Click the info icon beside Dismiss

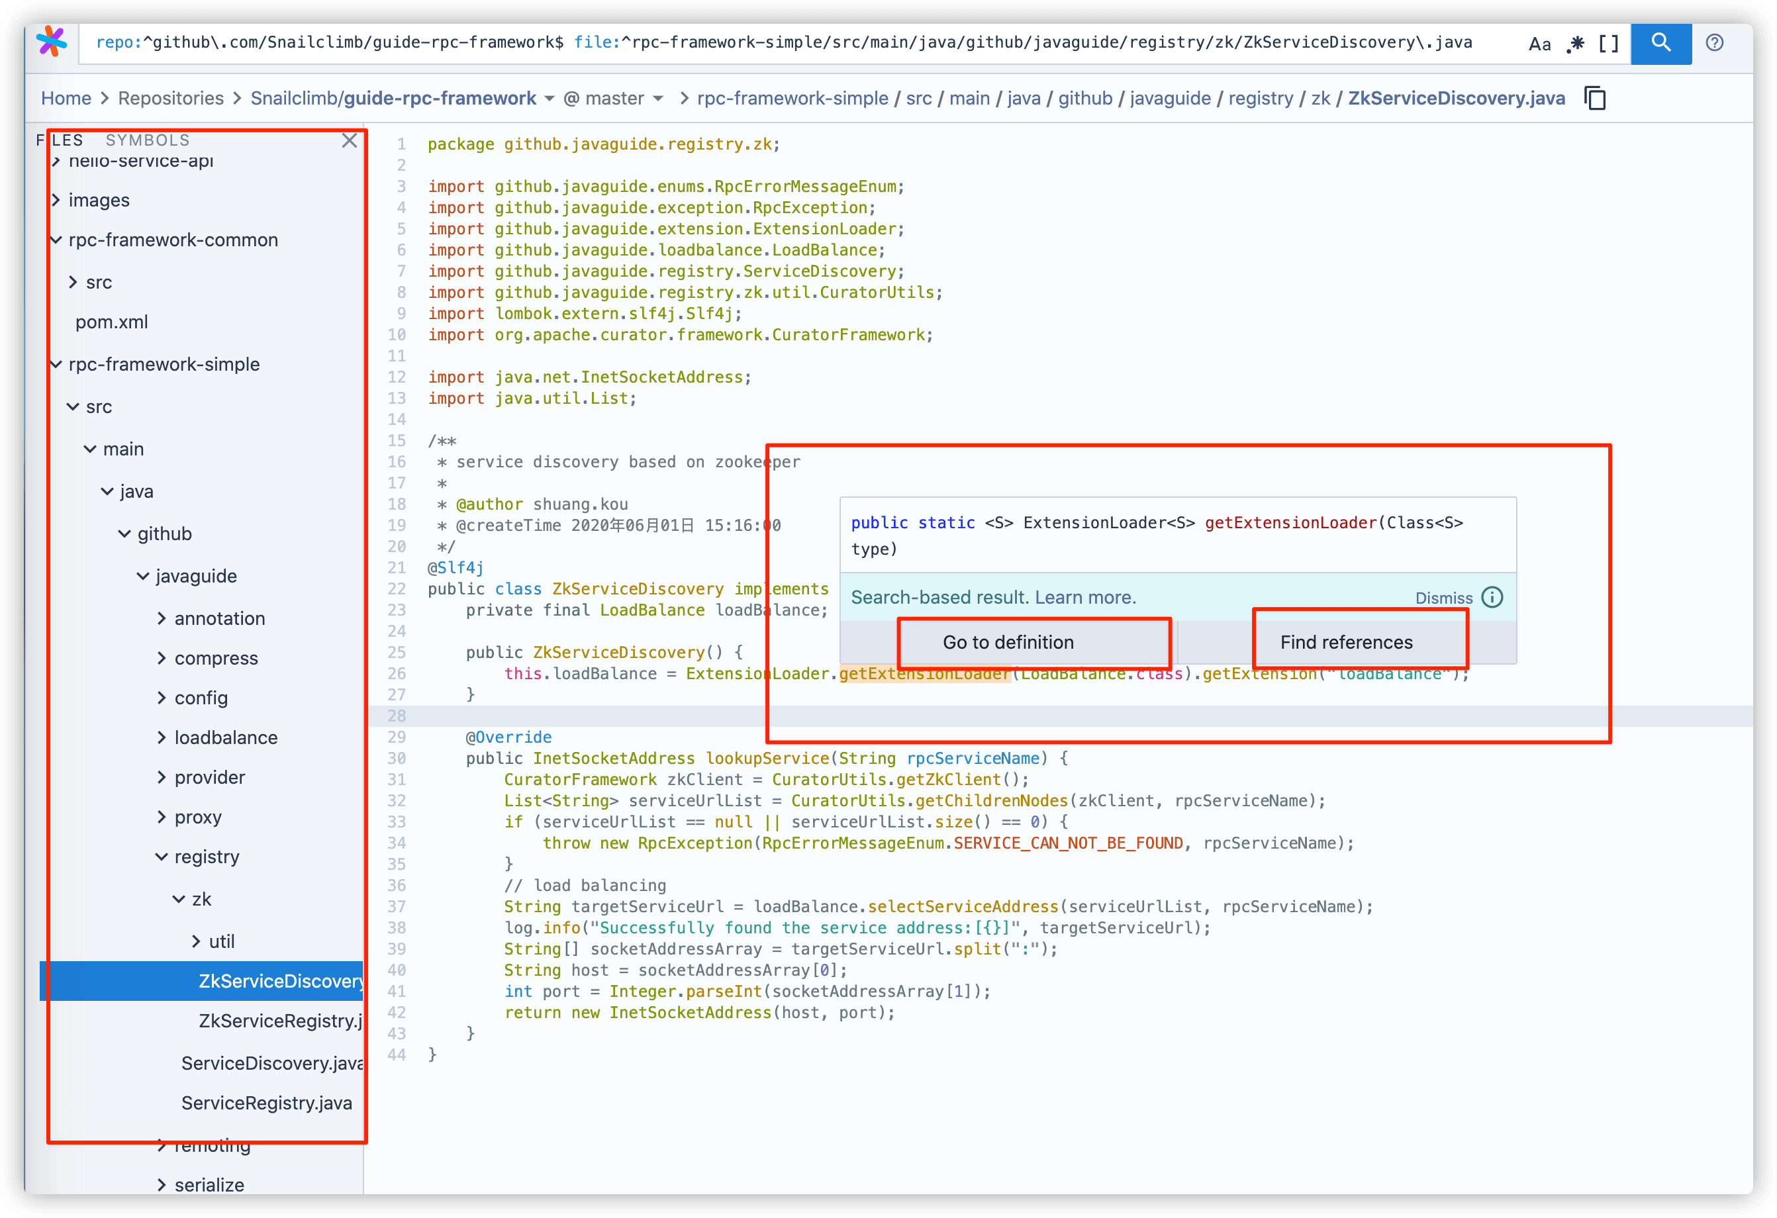click(x=1492, y=597)
